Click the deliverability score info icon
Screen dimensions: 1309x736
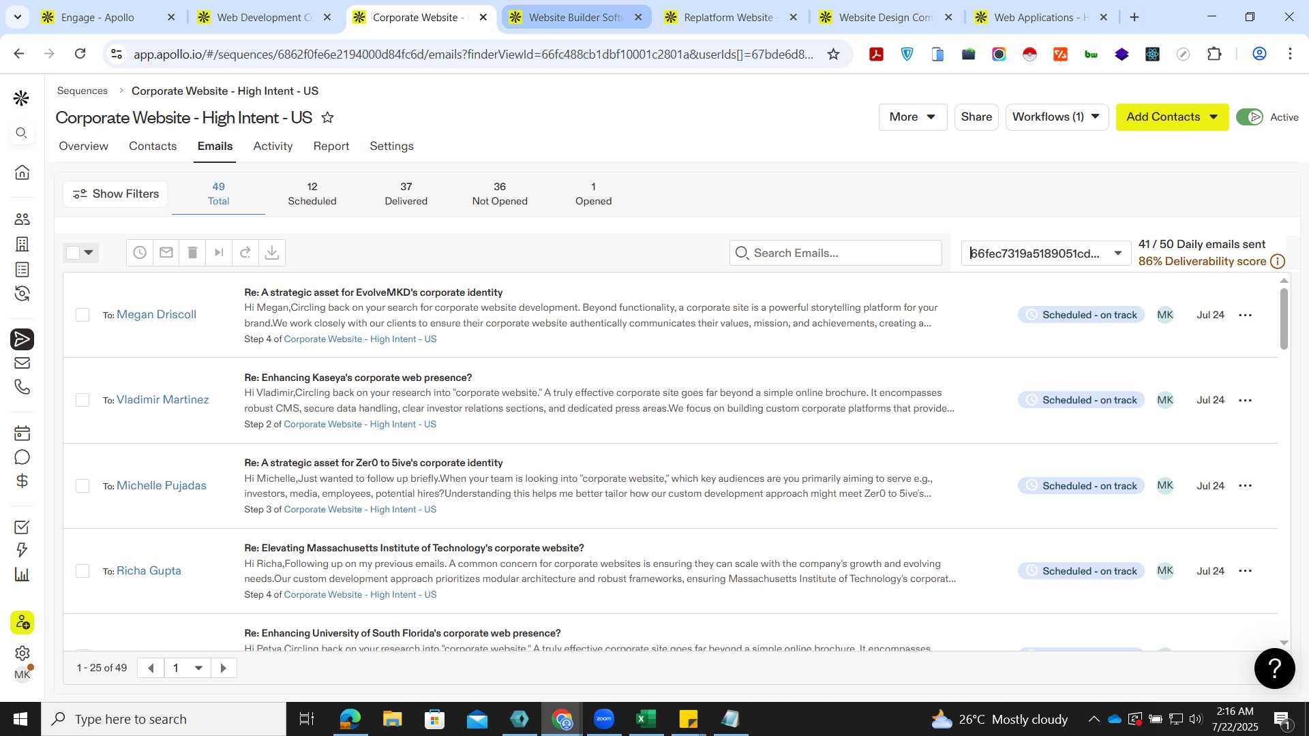[x=1278, y=262]
